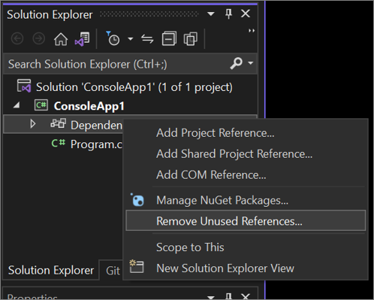The image size is (374, 300).
Task: Click the Back navigation arrow in toolbar
Action: pos(17,39)
